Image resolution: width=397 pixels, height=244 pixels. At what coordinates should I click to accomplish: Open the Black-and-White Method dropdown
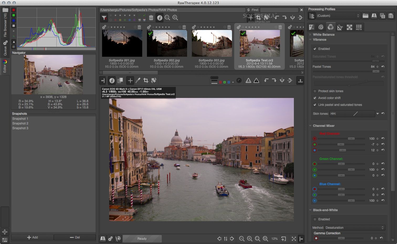(x=355, y=228)
